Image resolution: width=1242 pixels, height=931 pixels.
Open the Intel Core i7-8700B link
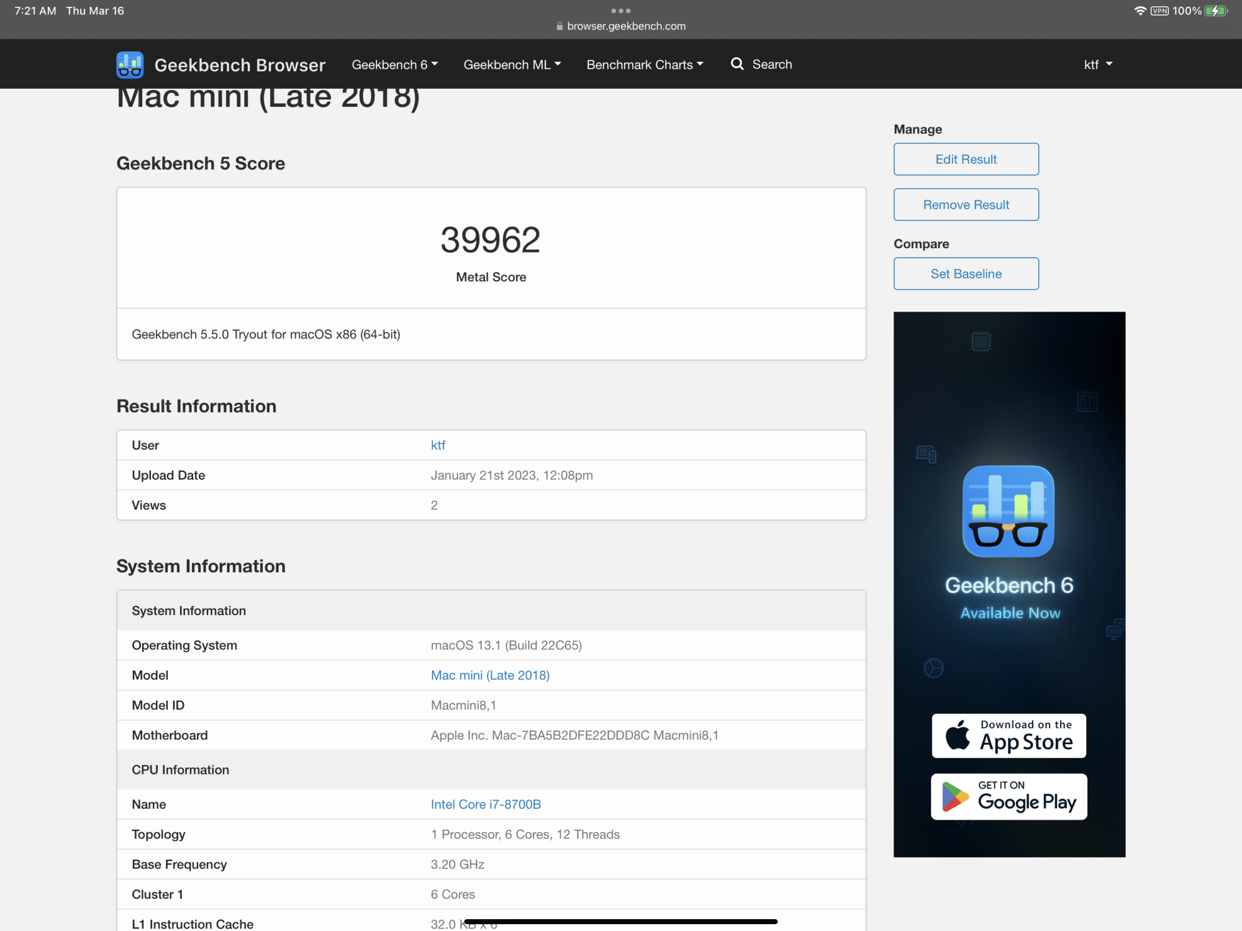click(486, 804)
